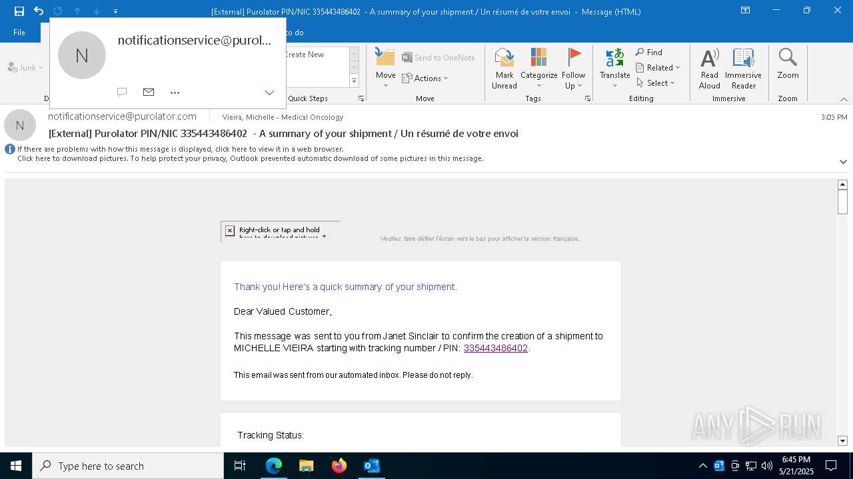Open the Actions dropdown in the Move group
The width and height of the screenshot is (853, 479).
(425, 78)
